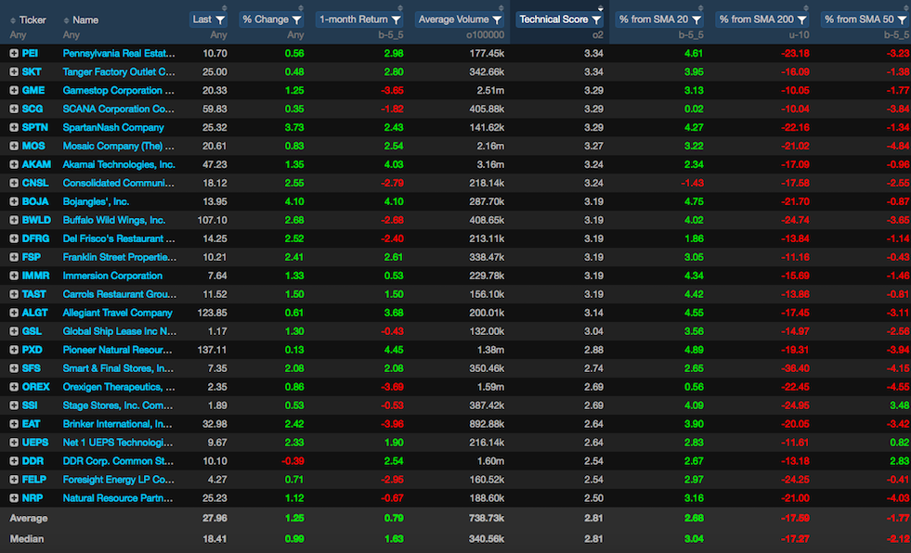
Task: Edit the % from SMA 200 filter u-10
Action: coord(799,35)
